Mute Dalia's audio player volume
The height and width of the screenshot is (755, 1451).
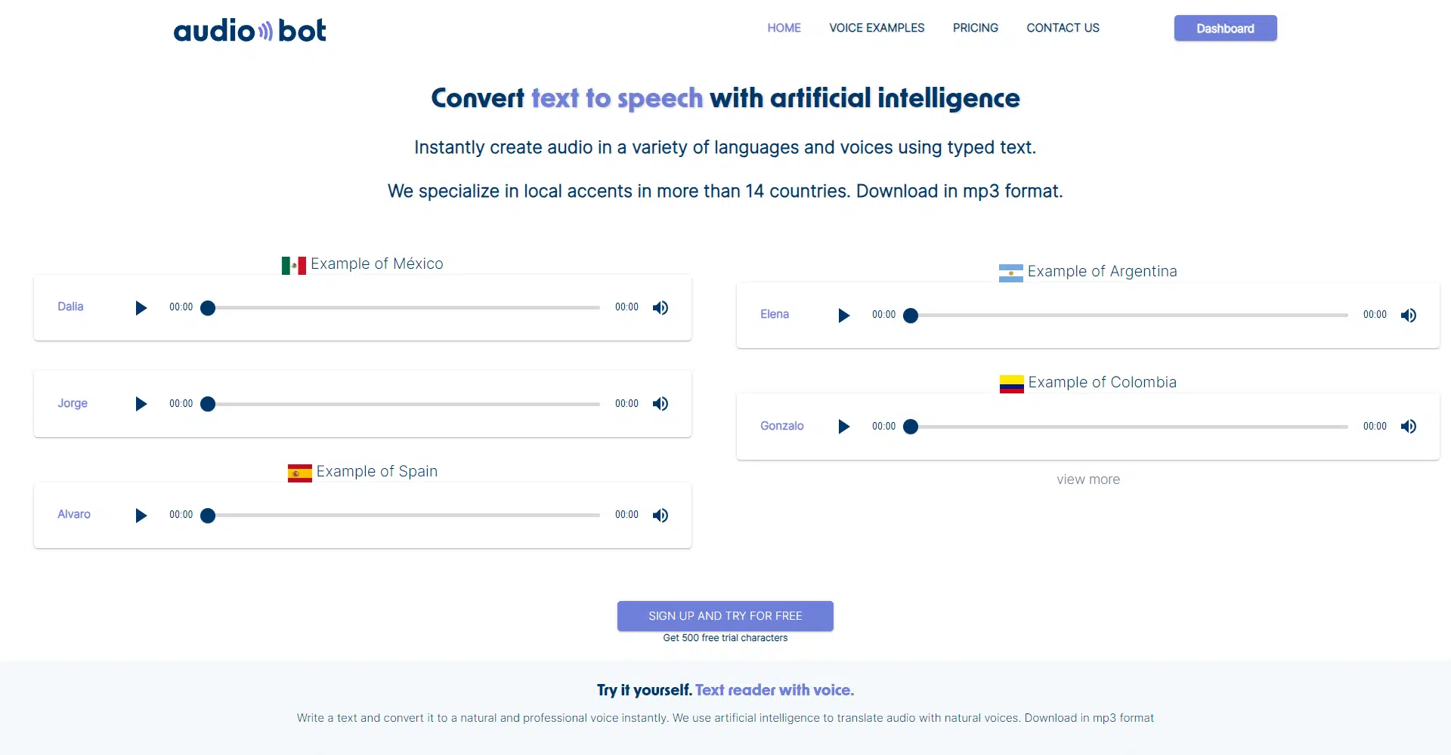661,308
